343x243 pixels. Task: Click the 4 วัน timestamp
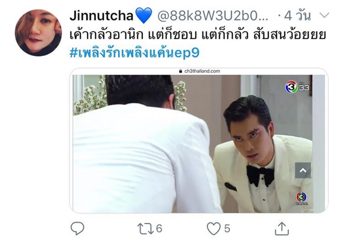[297, 16]
